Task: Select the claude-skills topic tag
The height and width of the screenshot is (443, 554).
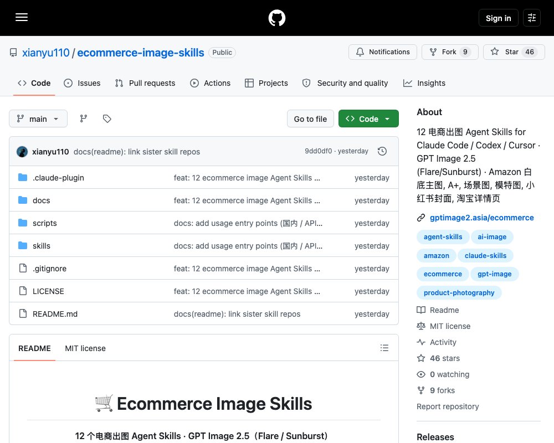Action: tap(485, 255)
